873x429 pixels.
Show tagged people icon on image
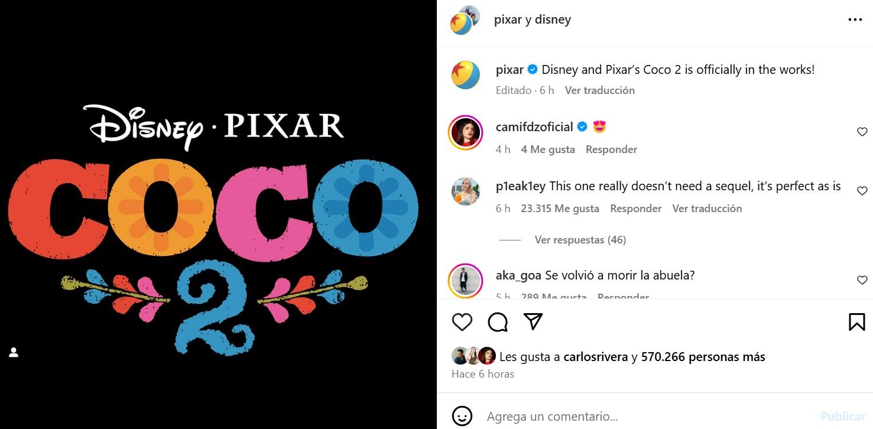click(x=14, y=353)
